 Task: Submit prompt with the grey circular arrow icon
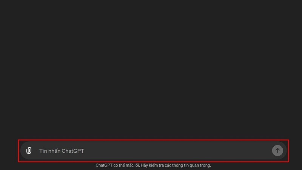click(x=277, y=150)
